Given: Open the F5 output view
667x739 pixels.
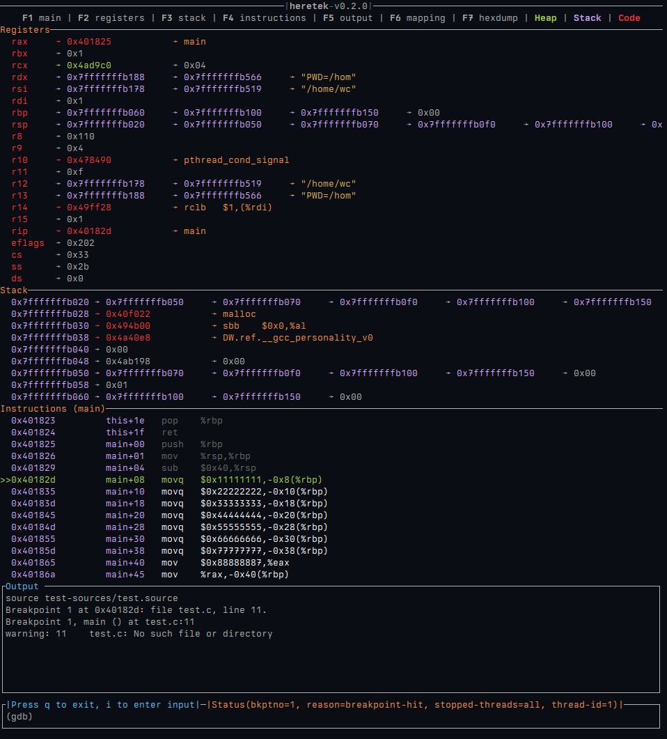Looking at the screenshot, I should [347, 18].
